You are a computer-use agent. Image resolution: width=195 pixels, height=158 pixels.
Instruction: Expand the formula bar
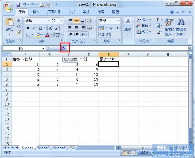coord(190,48)
